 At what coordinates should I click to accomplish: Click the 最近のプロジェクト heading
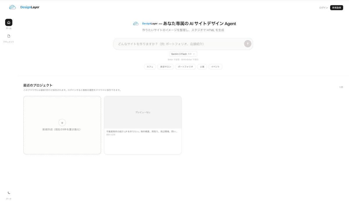click(x=38, y=85)
